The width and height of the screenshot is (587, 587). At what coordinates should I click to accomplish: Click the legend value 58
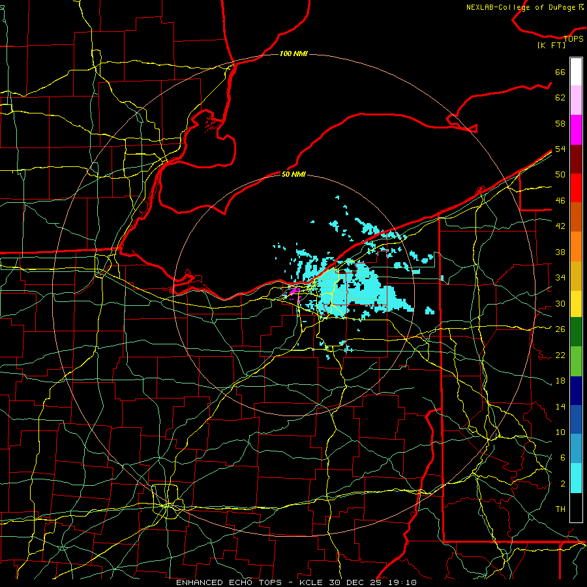pos(560,123)
